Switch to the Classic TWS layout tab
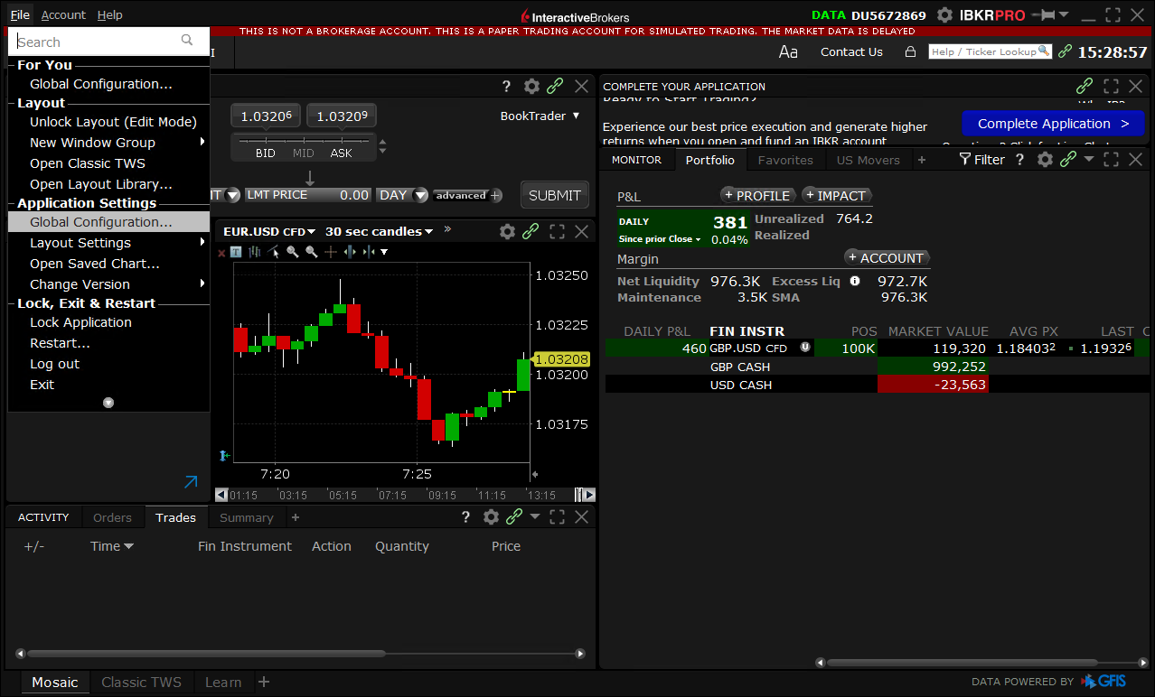This screenshot has height=697, width=1155. click(x=142, y=683)
